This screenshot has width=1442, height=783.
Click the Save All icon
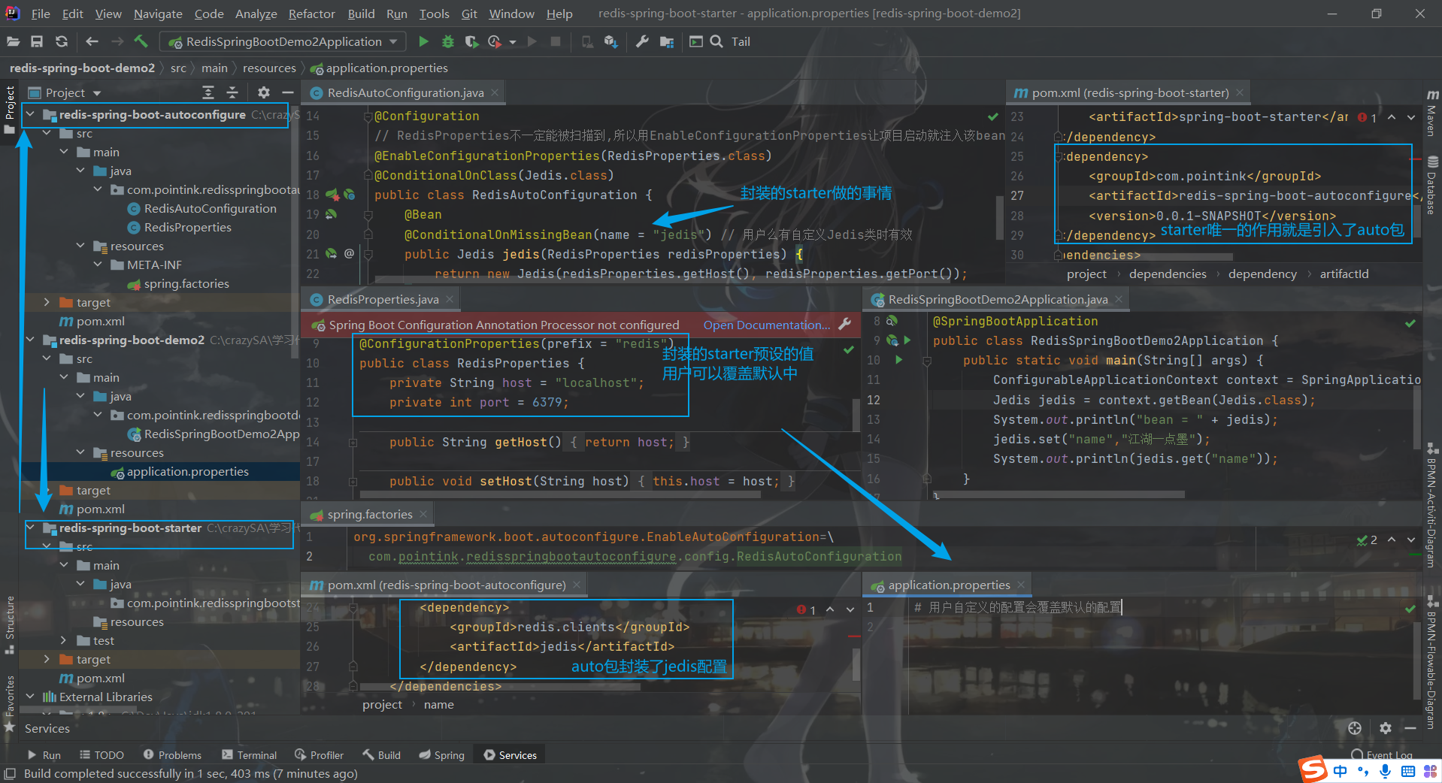click(37, 42)
